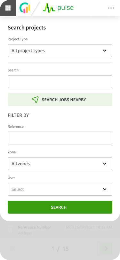
Task: Click the SEARCH JOBS NEARBY button
Action: click(x=60, y=100)
